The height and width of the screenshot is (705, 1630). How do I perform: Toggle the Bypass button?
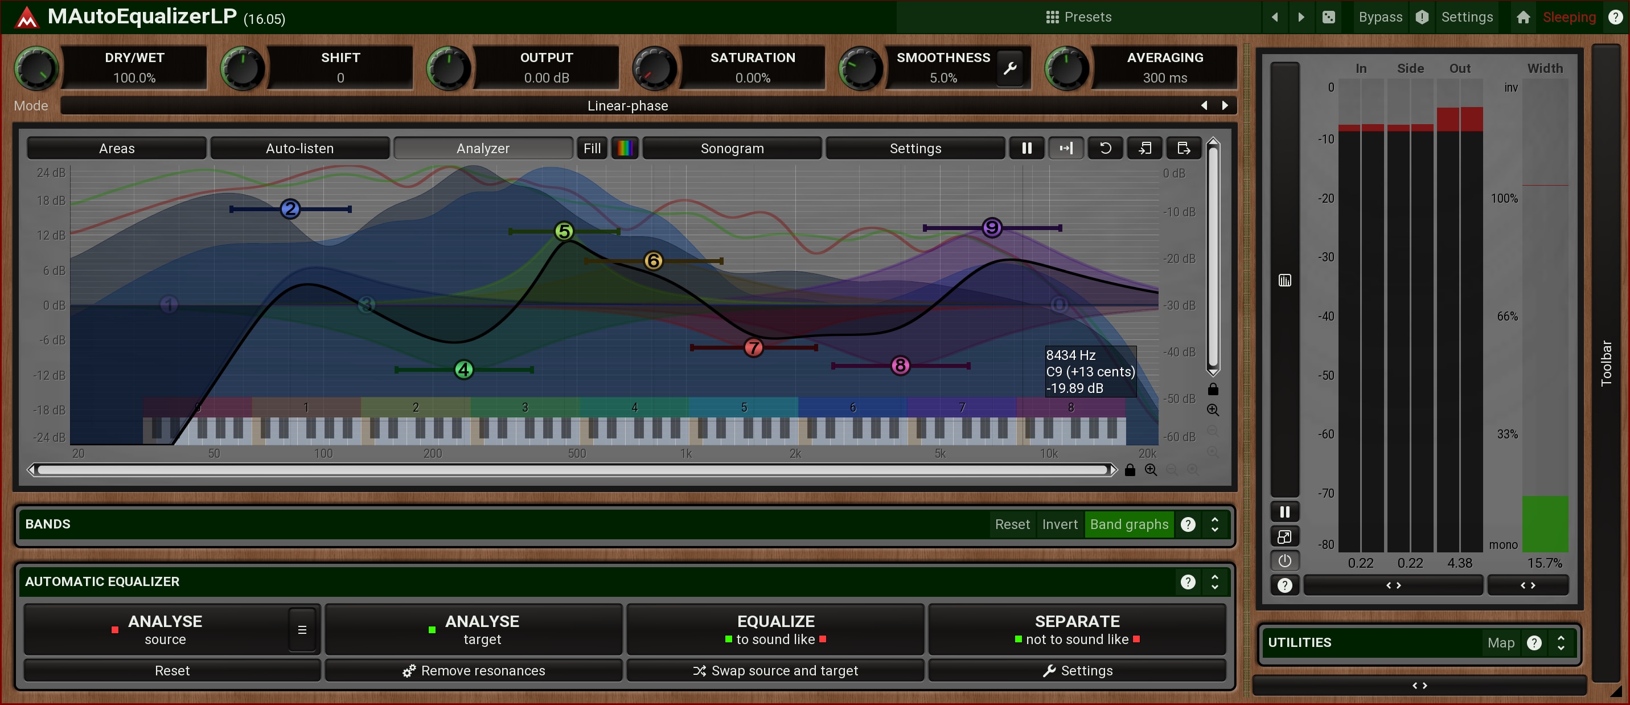click(1380, 17)
